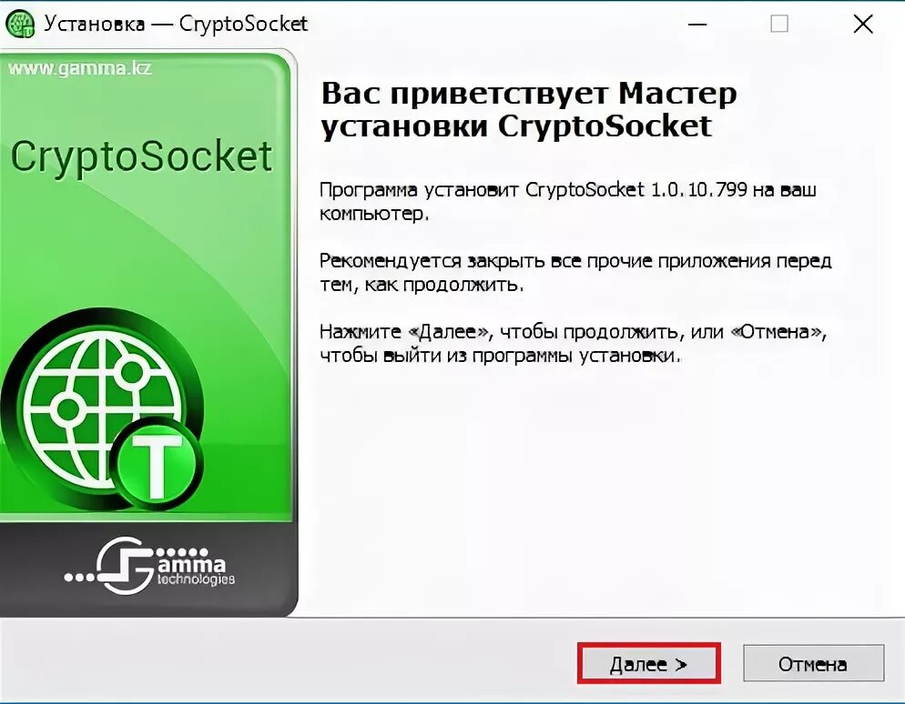Open the www.gamma.kz address in the banner

click(80, 68)
